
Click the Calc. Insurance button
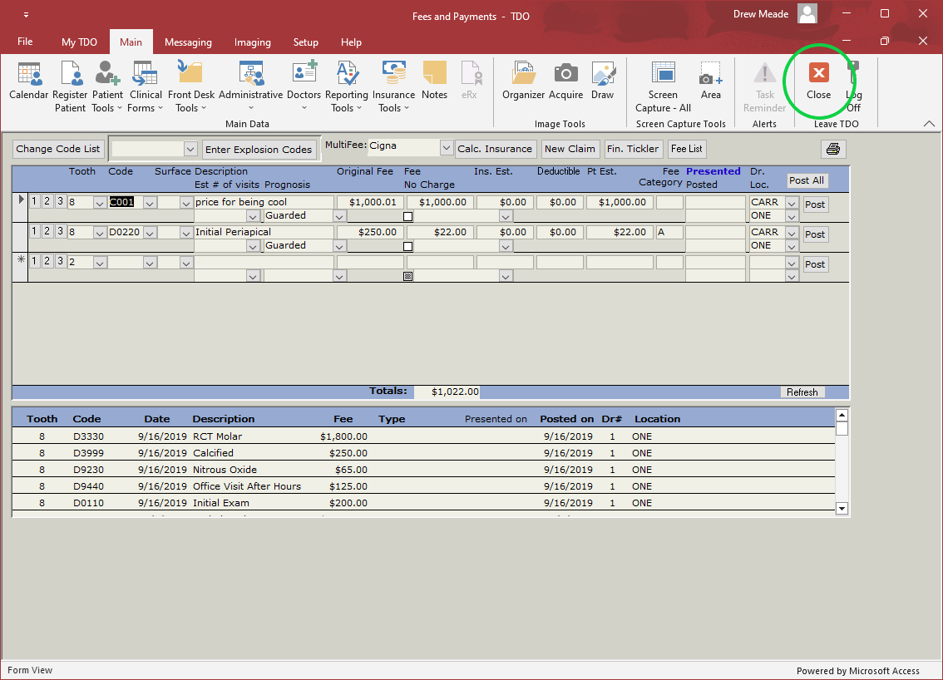click(x=496, y=150)
